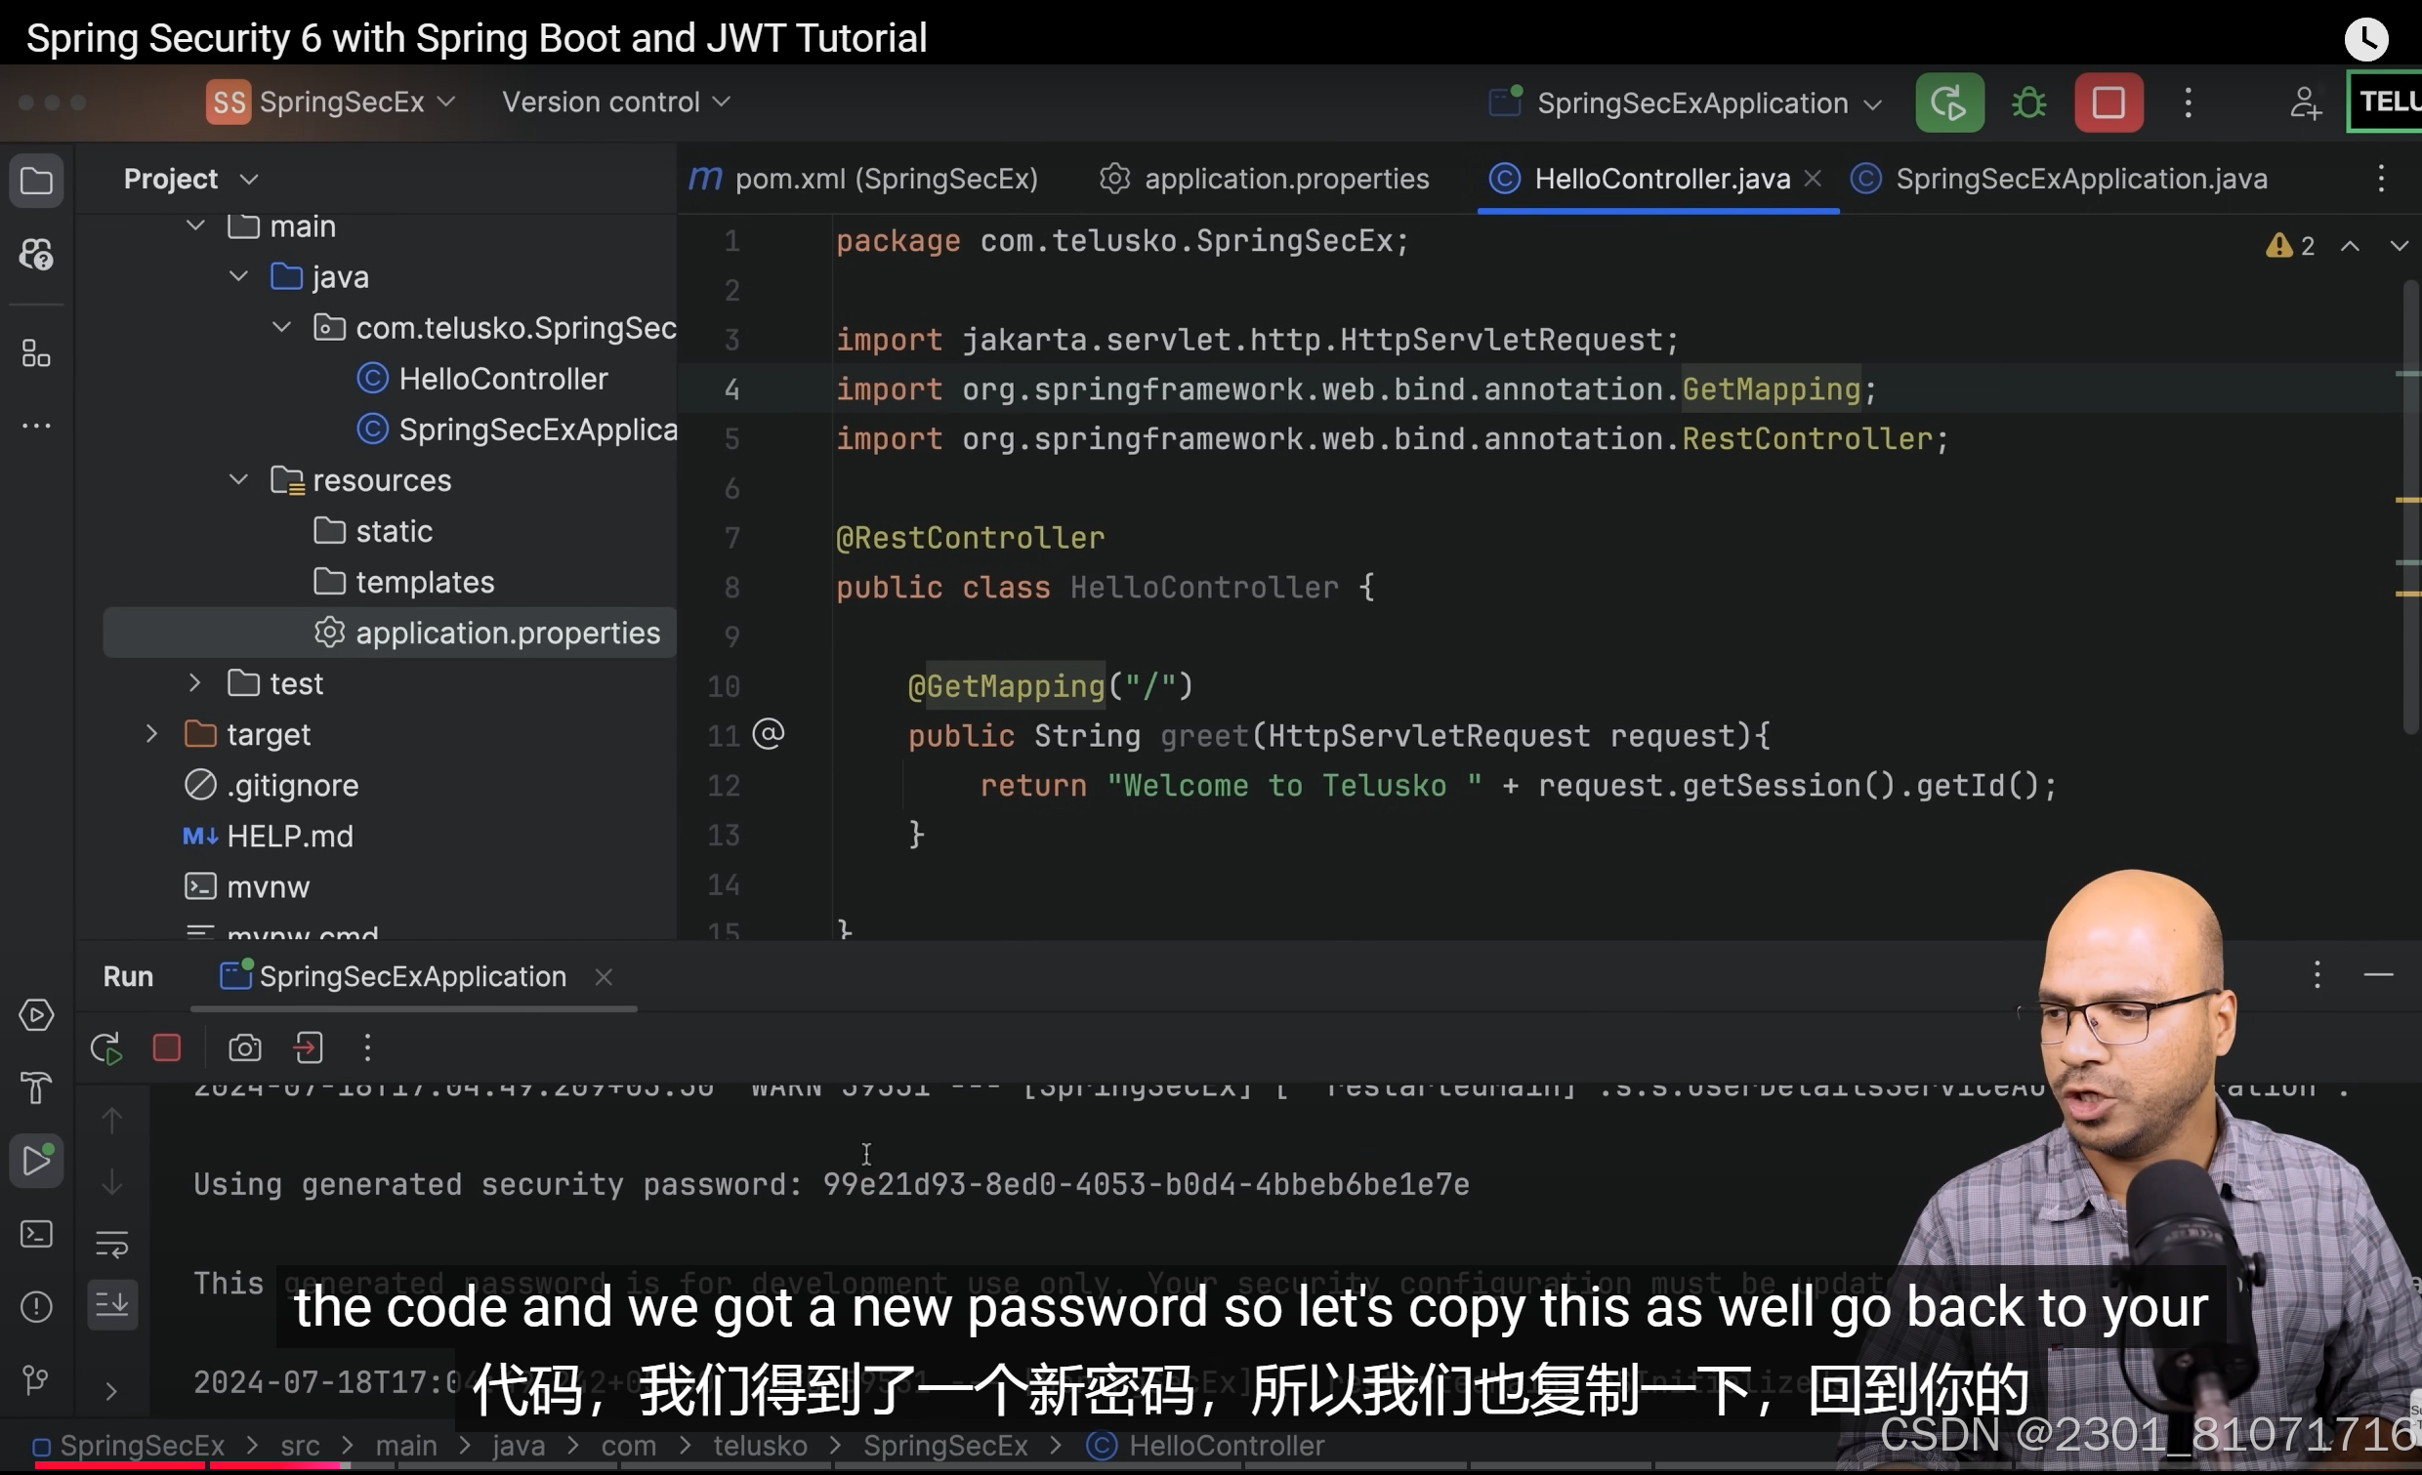
Task: Toggle Scroll to End in Run console
Action: (x=112, y=1306)
